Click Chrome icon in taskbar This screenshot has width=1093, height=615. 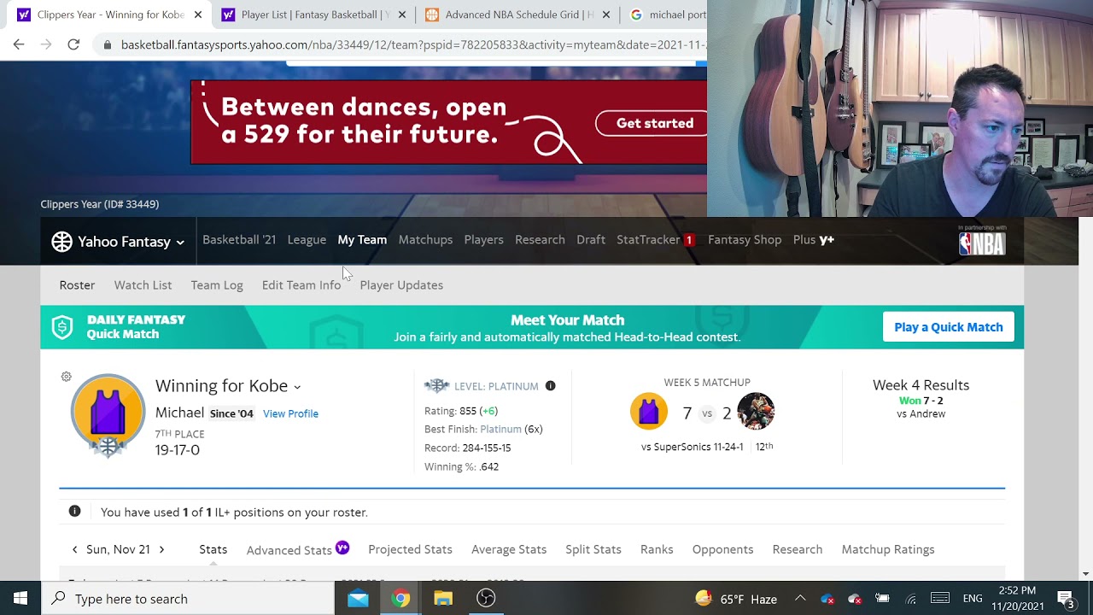400,599
